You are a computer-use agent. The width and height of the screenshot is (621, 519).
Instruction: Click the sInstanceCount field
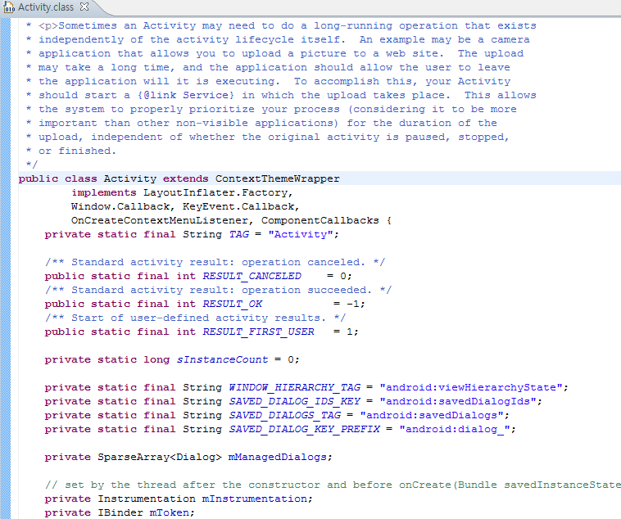(x=222, y=359)
